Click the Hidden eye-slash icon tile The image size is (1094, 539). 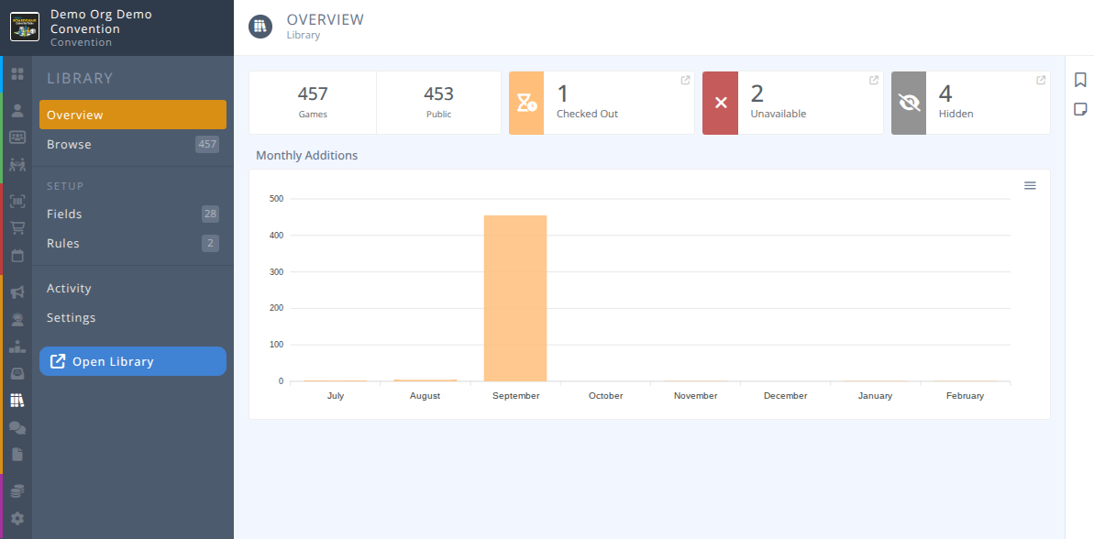[x=909, y=103]
